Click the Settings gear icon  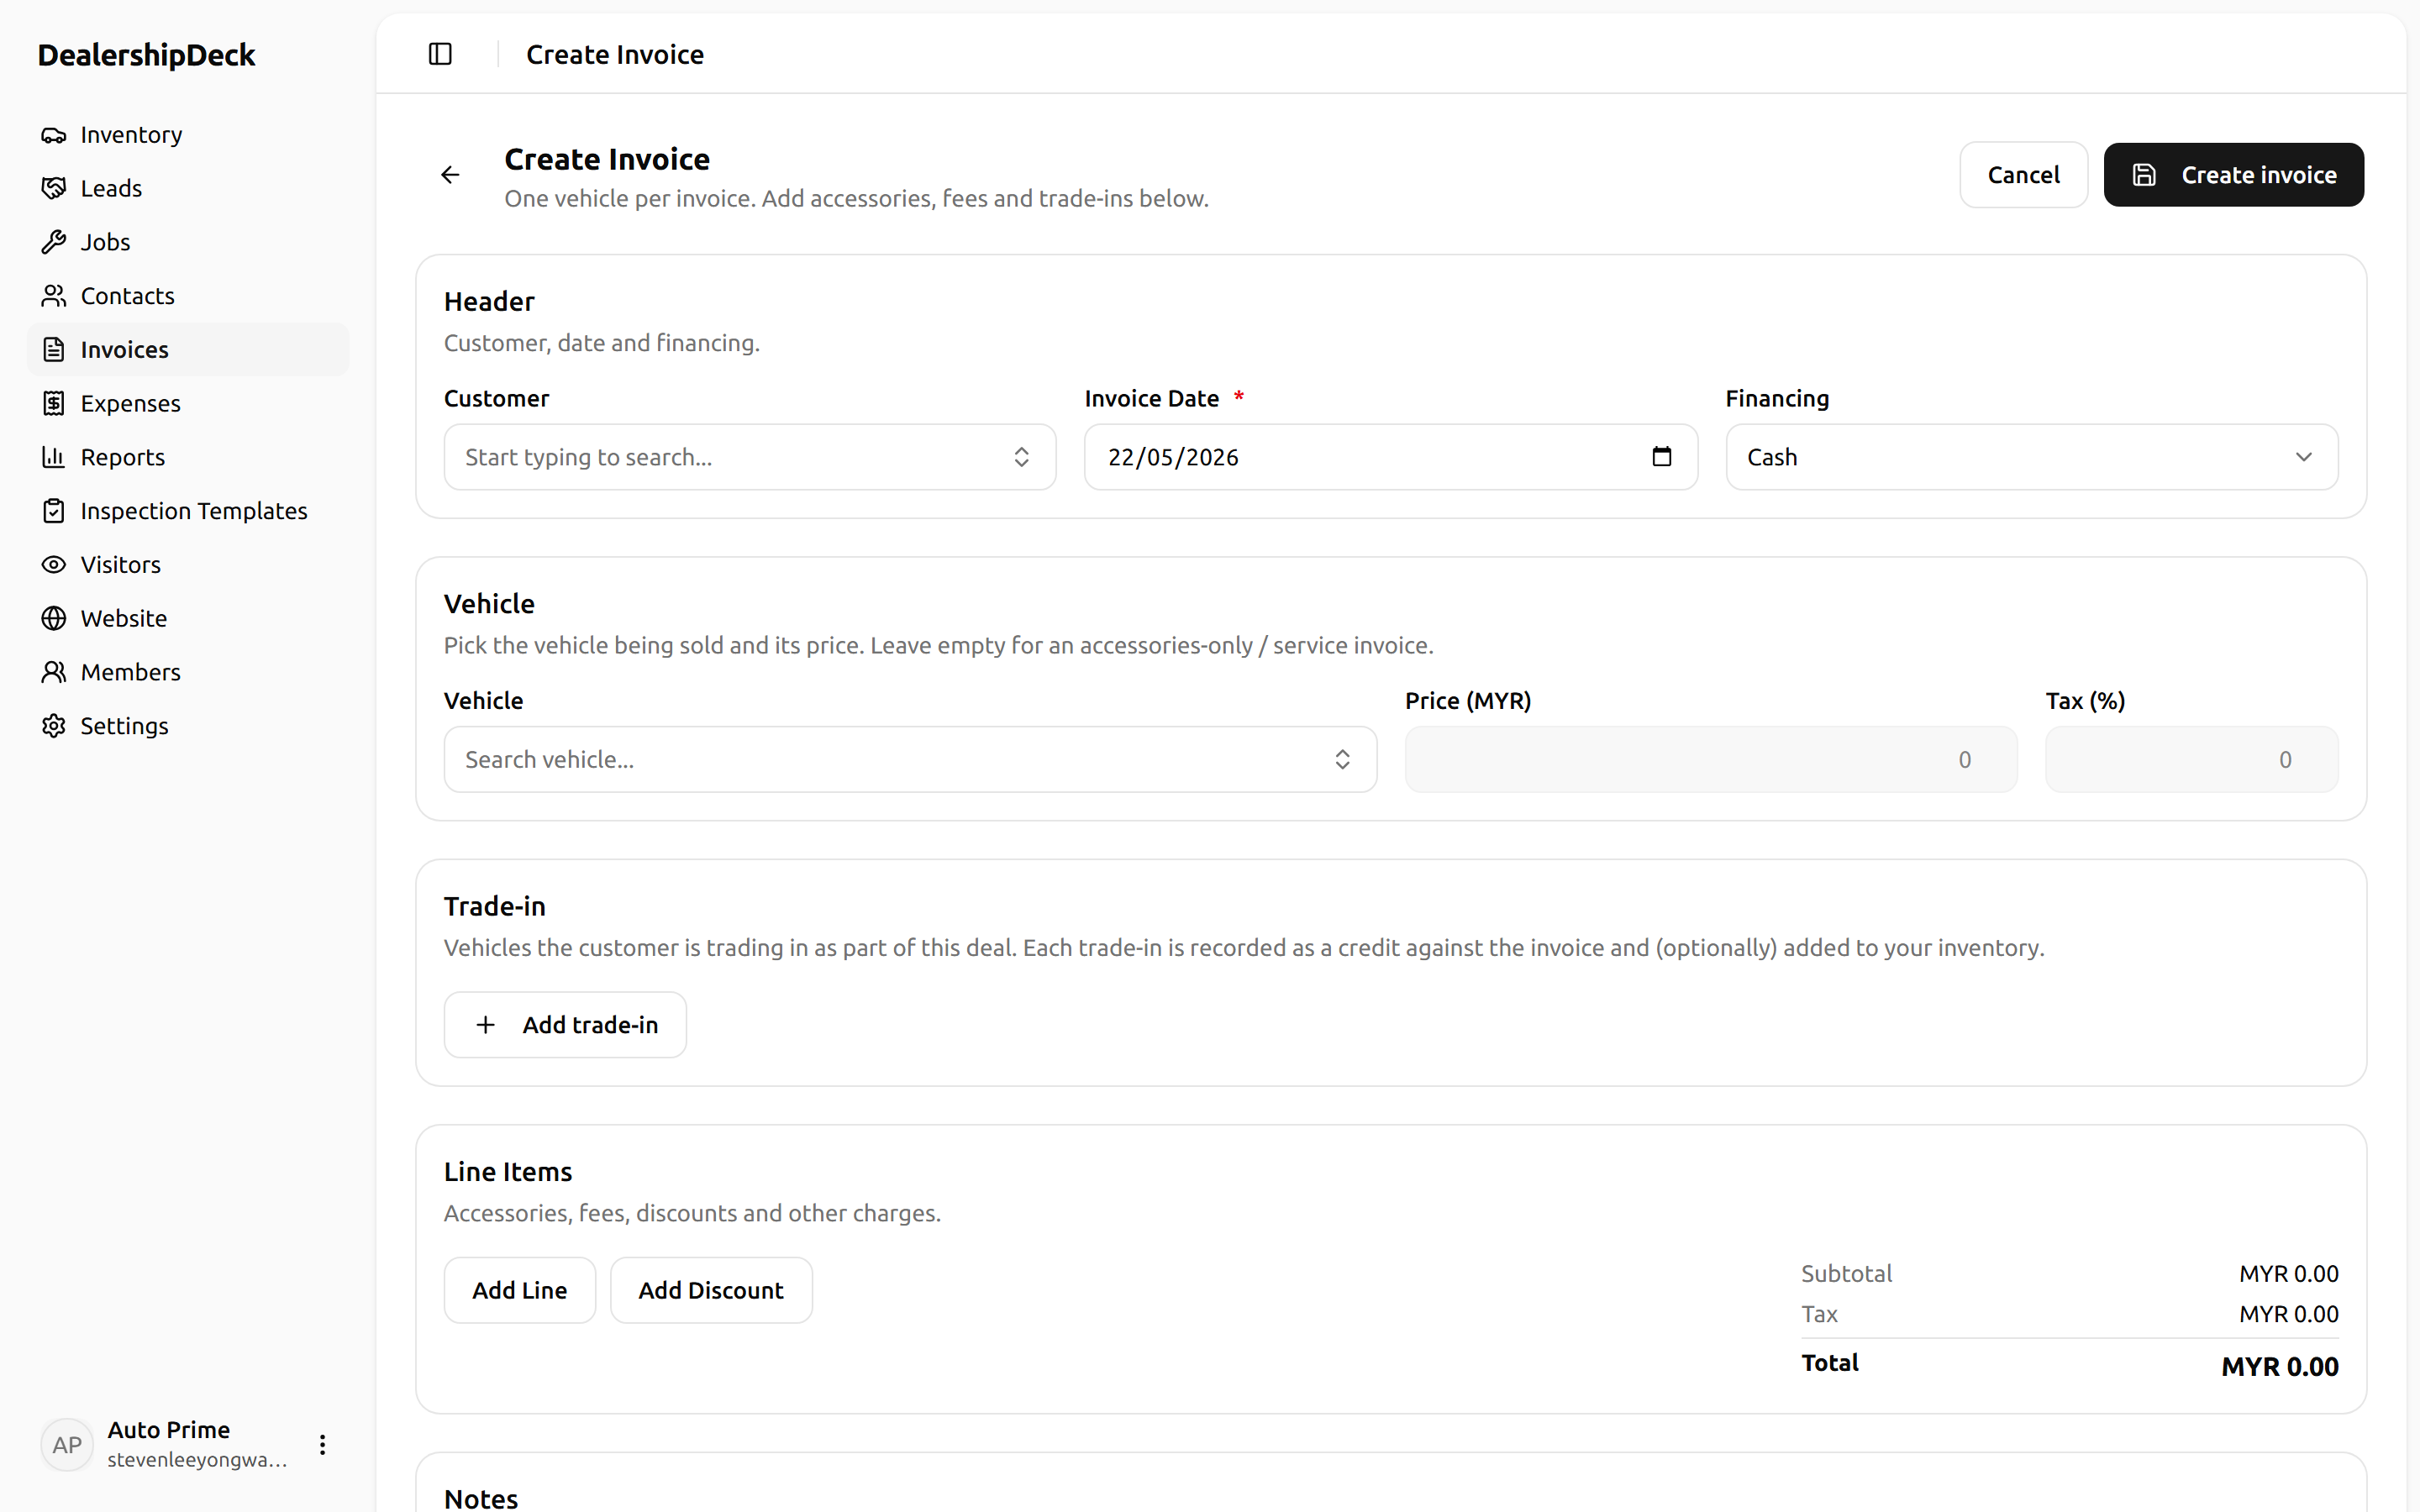[54, 726]
